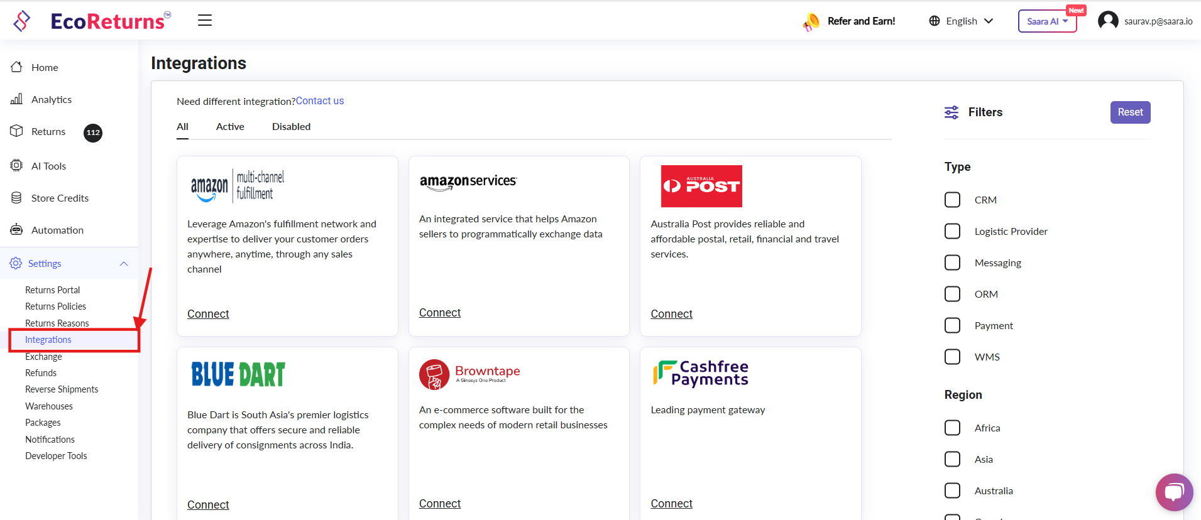The height and width of the screenshot is (520, 1201).
Task: Click the Returns box icon
Action: click(x=17, y=131)
